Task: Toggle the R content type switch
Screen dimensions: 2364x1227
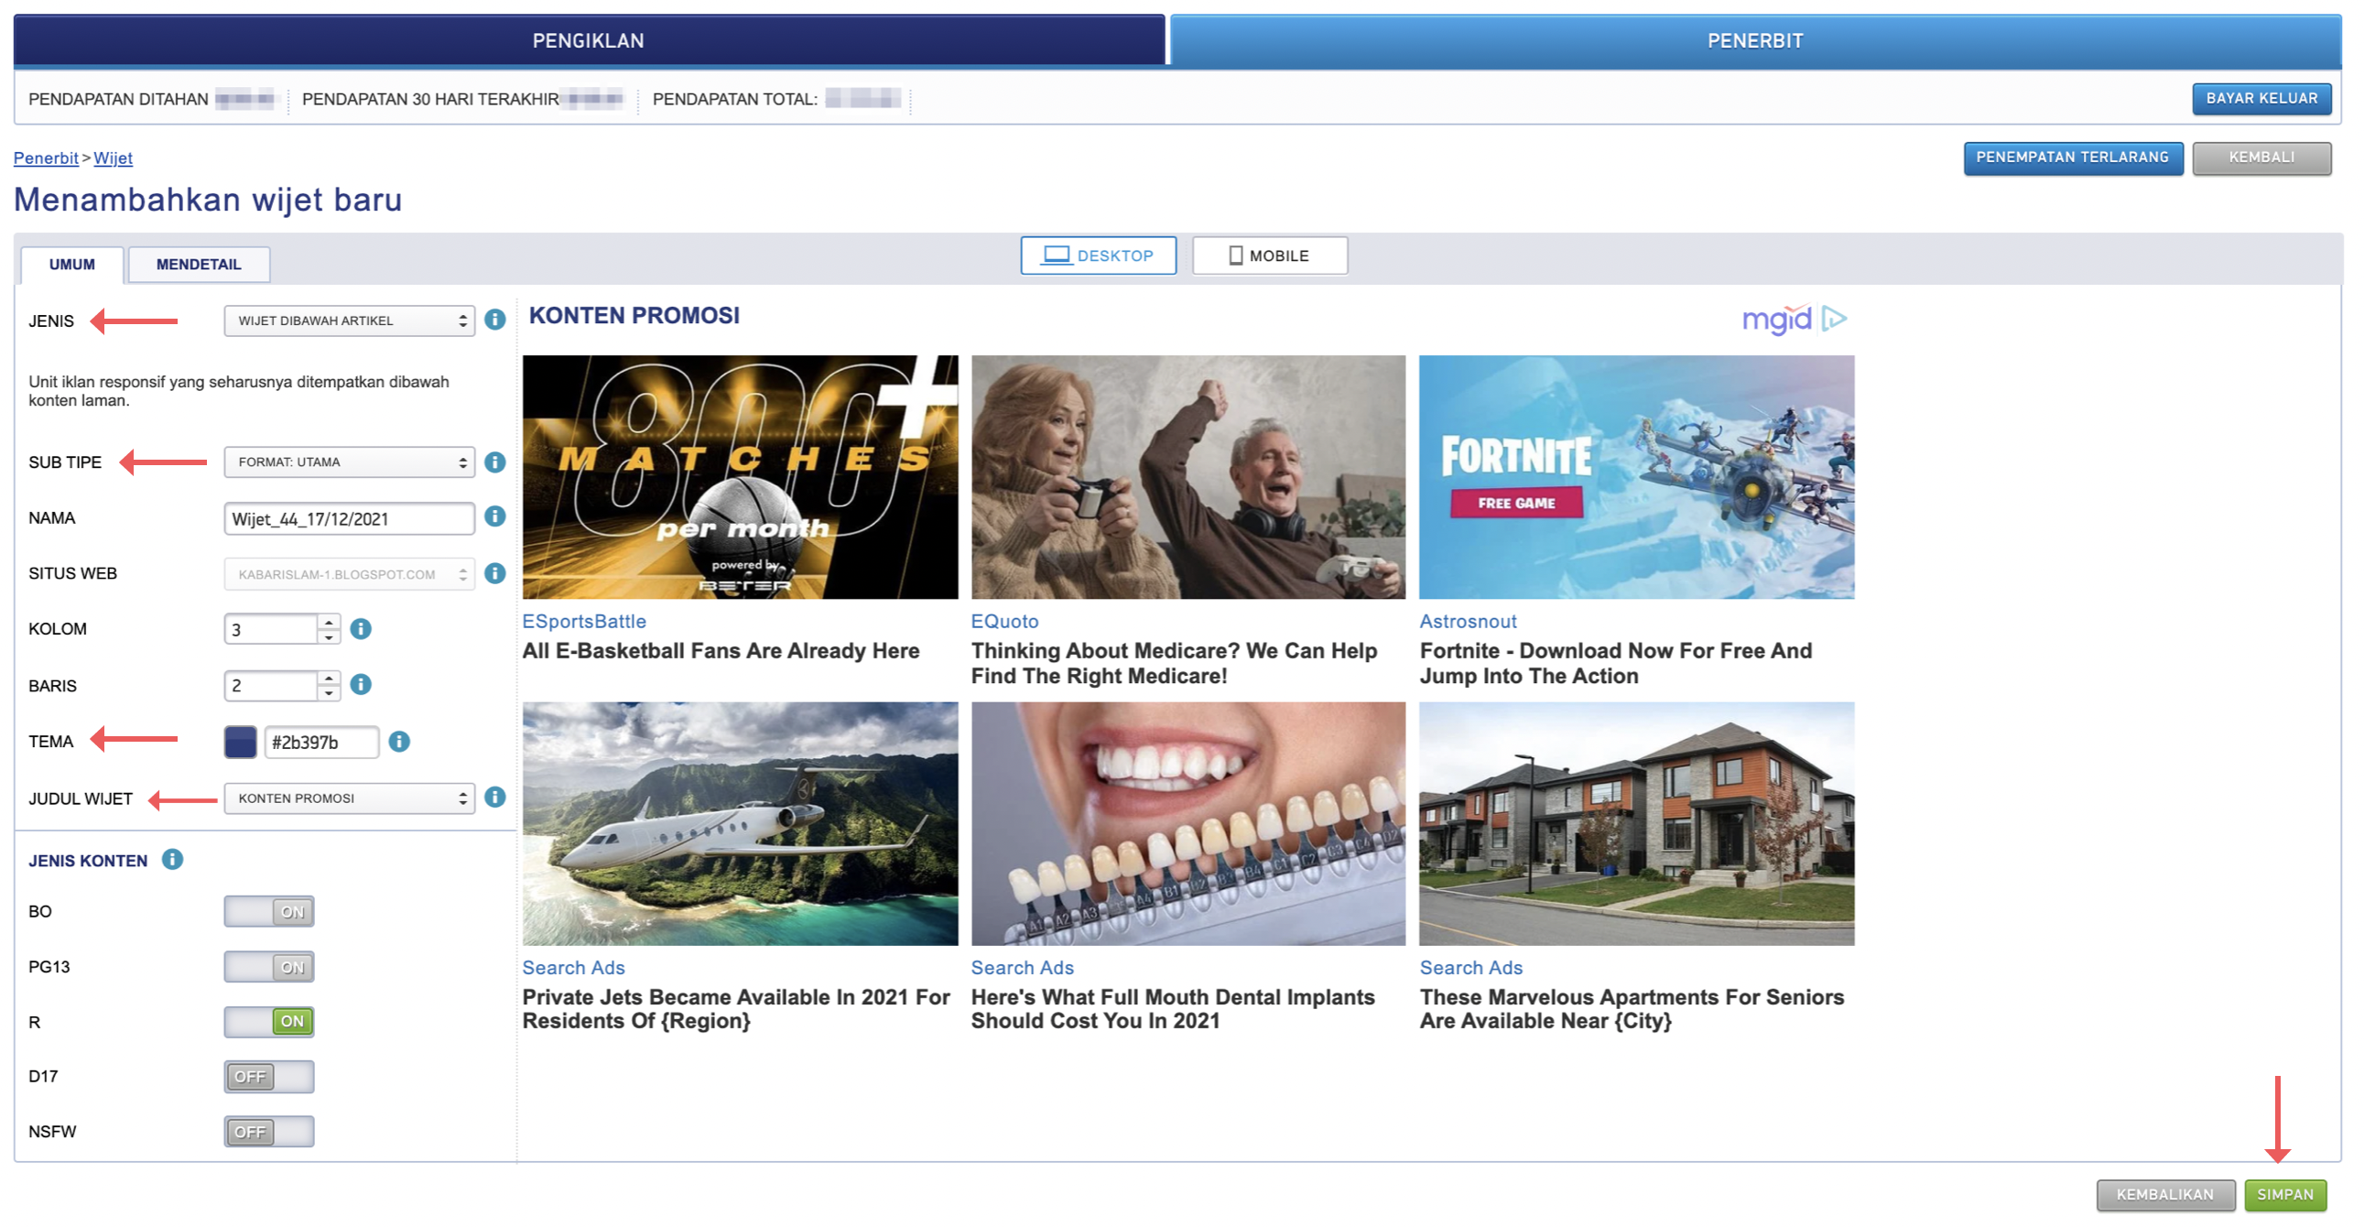Action: (x=269, y=1021)
